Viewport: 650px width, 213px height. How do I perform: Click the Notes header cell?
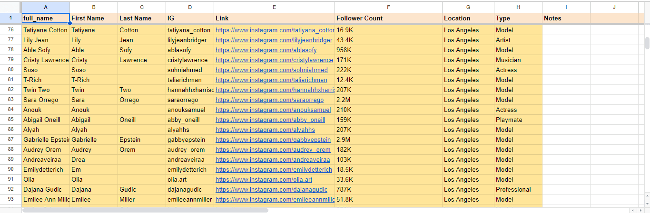point(566,18)
